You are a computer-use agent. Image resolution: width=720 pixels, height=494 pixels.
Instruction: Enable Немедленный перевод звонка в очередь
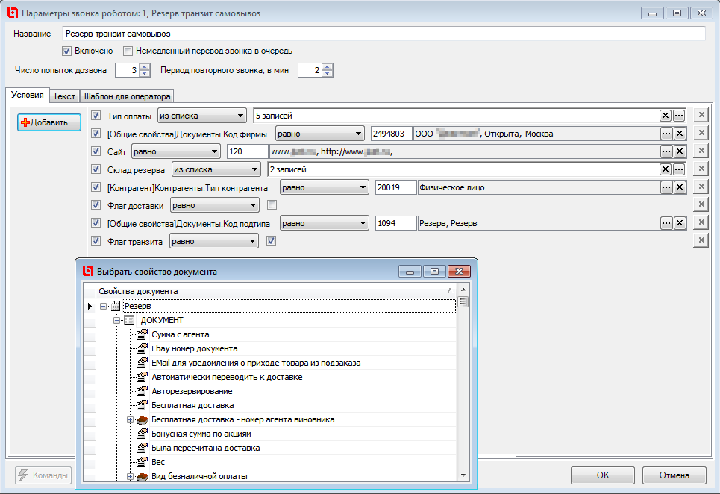pos(128,51)
